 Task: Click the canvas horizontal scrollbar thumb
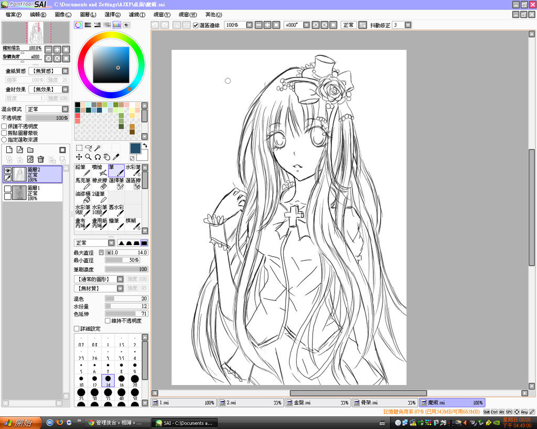358,393
